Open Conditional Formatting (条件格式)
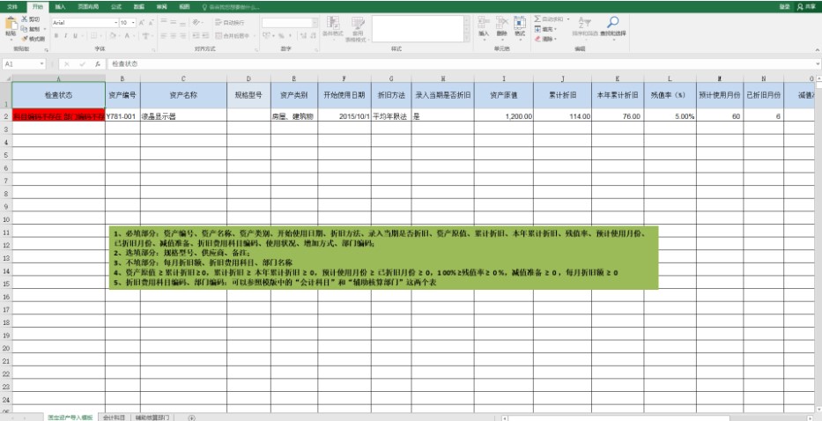The image size is (822, 421). pos(332,27)
